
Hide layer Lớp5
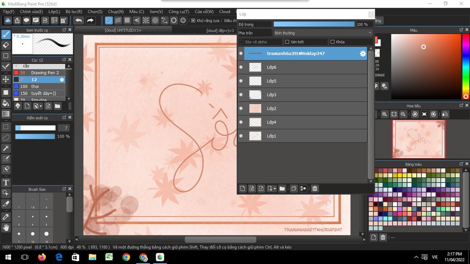pyautogui.click(x=241, y=81)
